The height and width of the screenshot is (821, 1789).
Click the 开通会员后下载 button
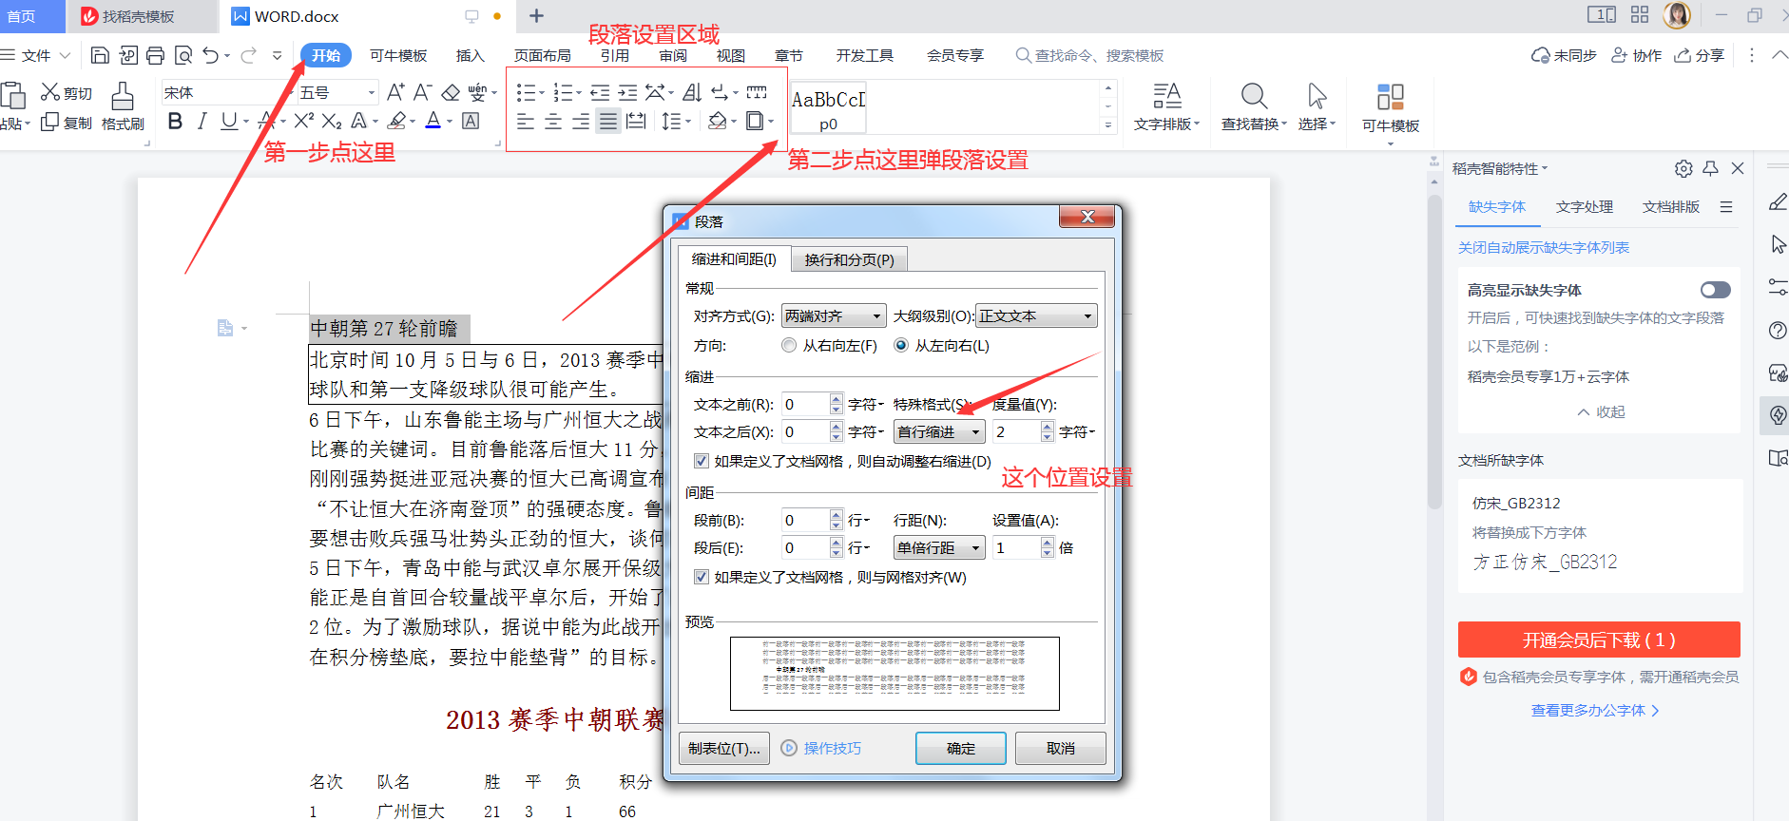[1598, 640]
